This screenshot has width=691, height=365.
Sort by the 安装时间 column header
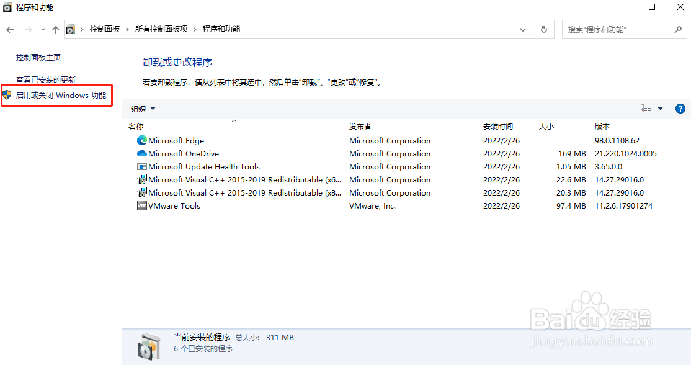507,127
